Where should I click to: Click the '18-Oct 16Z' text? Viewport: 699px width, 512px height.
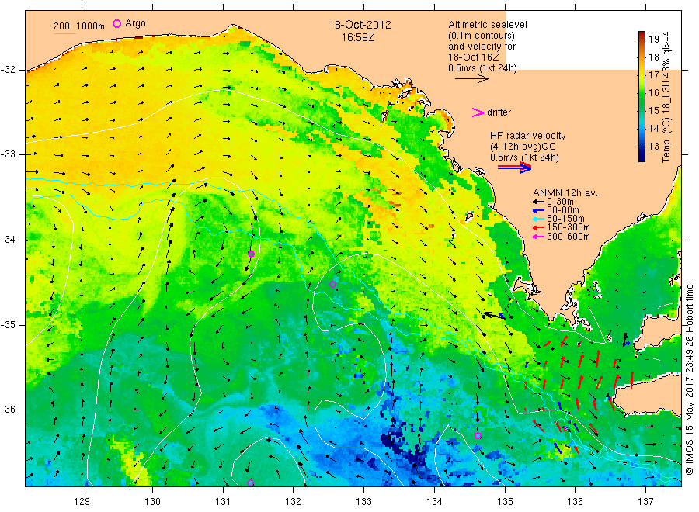coord(474,57)
